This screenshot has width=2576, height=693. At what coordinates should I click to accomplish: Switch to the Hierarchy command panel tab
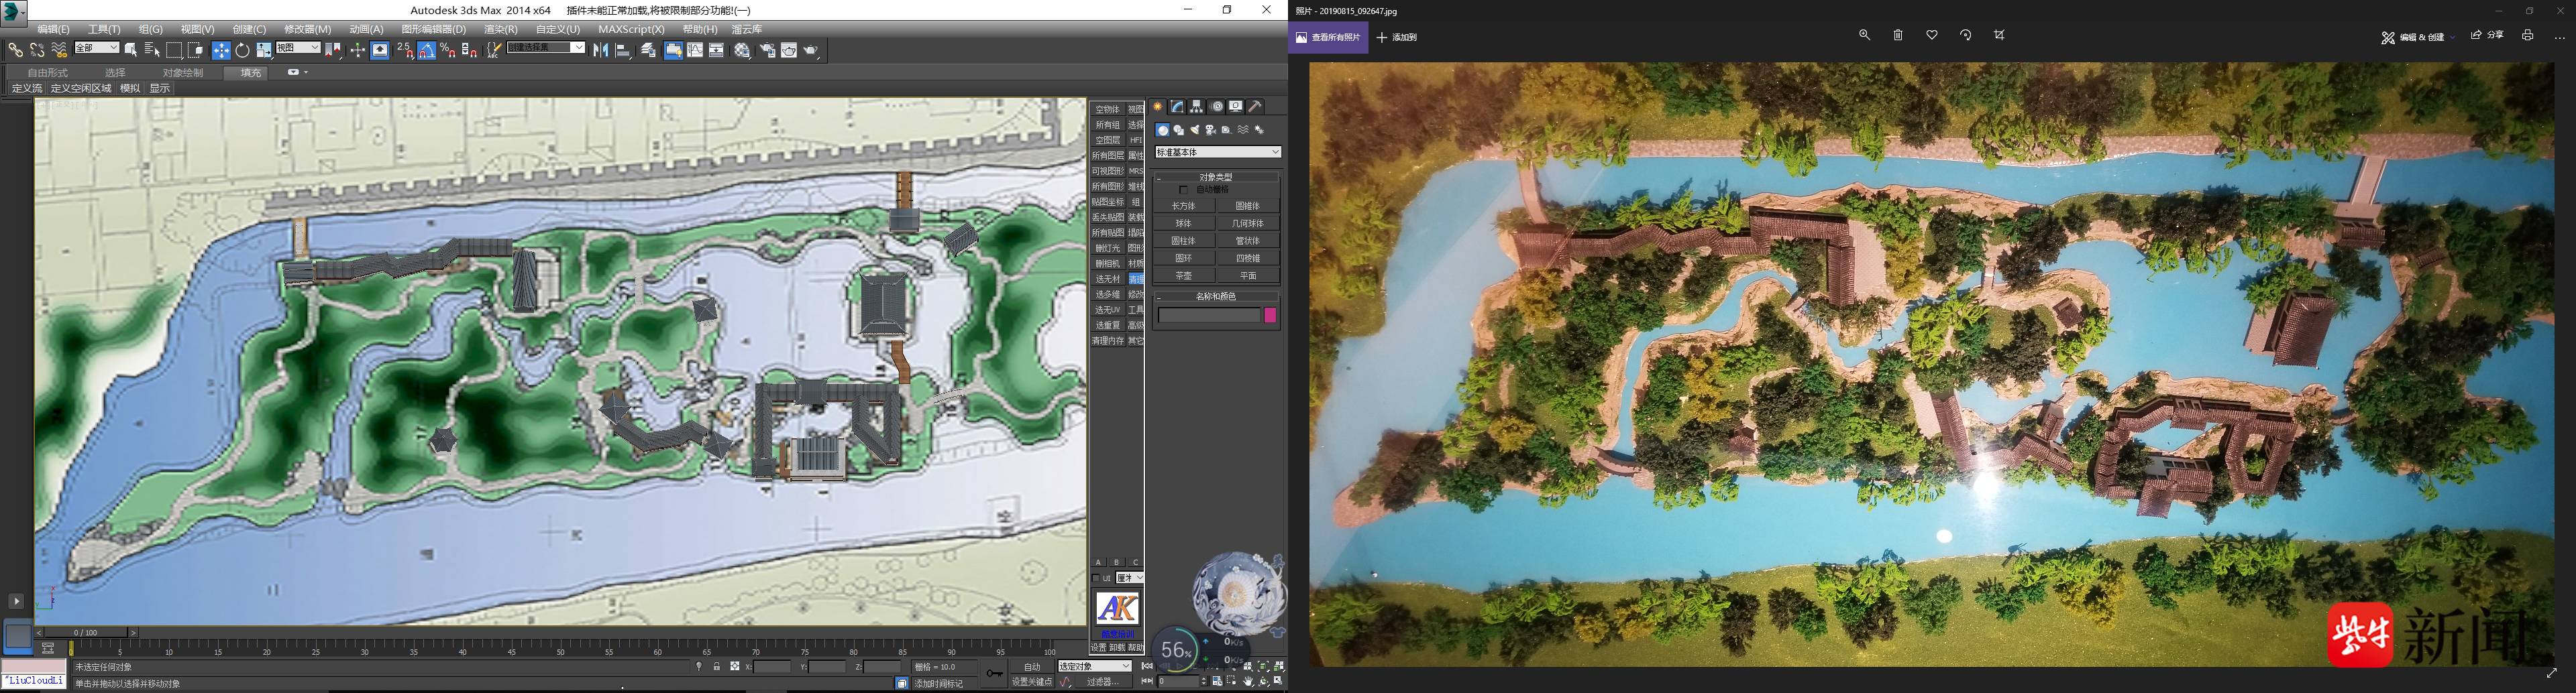1197,107
